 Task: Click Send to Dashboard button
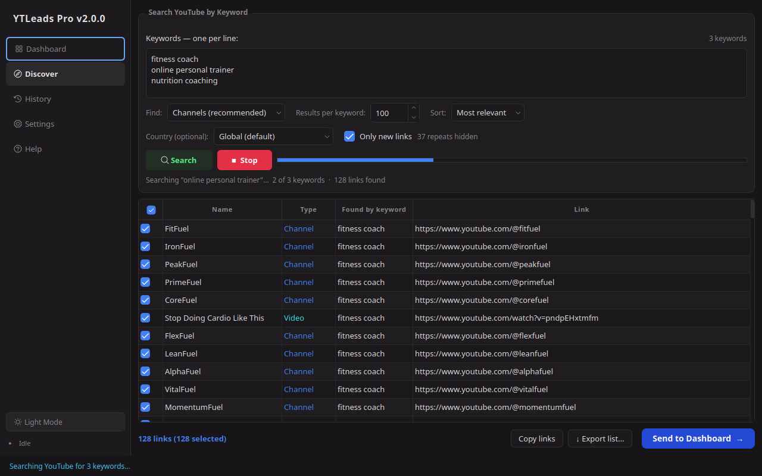point(698,439)
